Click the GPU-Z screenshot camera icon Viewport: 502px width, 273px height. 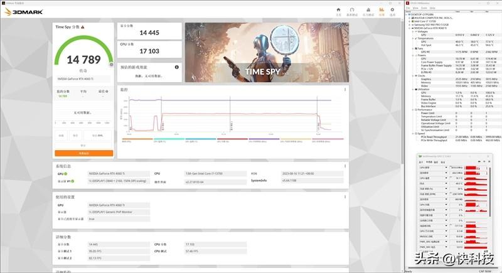(479, 162)
